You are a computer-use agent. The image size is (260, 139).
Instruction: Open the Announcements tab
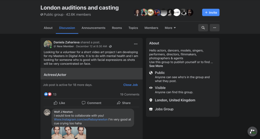point(93,28)
